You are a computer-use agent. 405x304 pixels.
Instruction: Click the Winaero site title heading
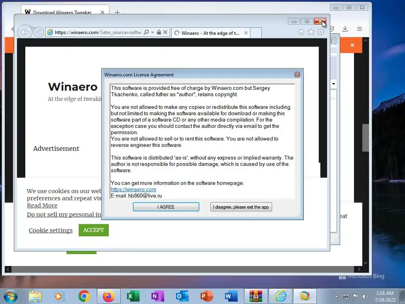point(73,87)
